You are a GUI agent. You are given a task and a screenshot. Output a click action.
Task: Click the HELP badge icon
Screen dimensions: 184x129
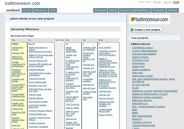[176, 2]
